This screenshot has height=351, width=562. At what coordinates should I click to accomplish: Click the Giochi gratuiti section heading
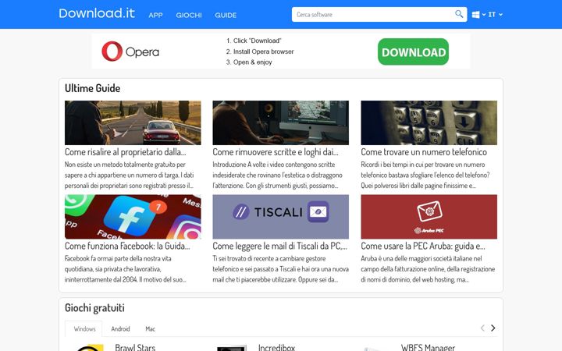click(x=94, y=307)
